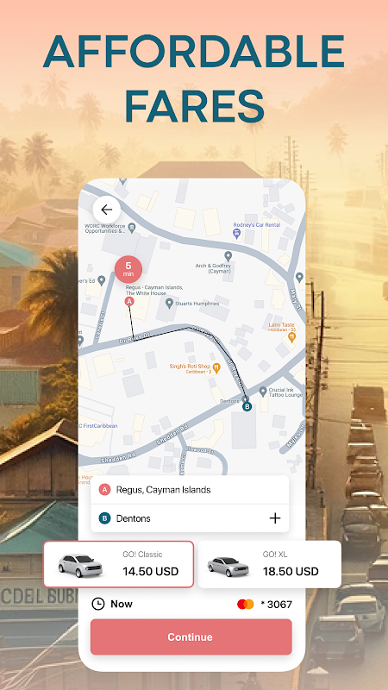Open Latin Taste restaurant pin
Image resolution: width=388 pixels, height=690 pixels.
291,337
